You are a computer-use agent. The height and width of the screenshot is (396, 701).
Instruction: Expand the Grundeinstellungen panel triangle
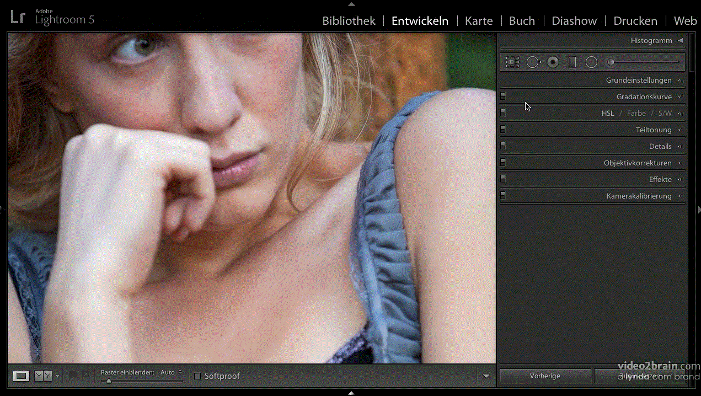(681, 81)
